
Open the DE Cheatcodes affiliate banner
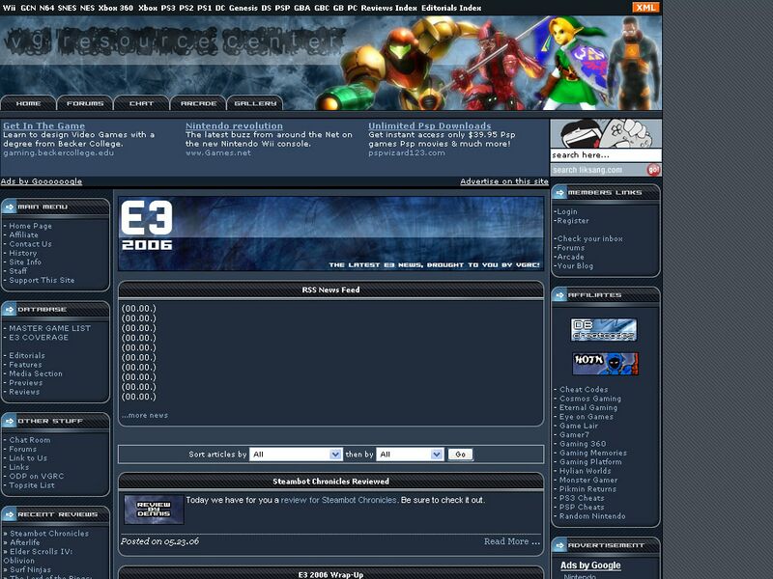pyautogui.click(x=604, y=330)
